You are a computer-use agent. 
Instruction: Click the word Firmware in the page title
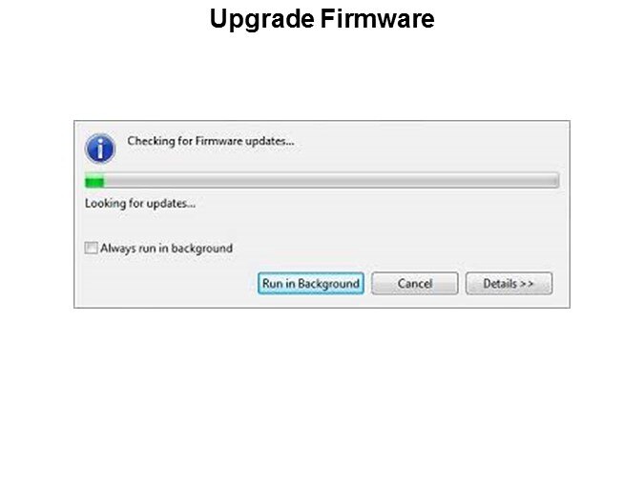[x=377, y=19]
